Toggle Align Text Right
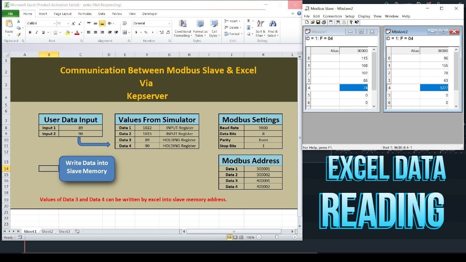Viewport: 466px width, 262px height. click(x=102, y=32)
